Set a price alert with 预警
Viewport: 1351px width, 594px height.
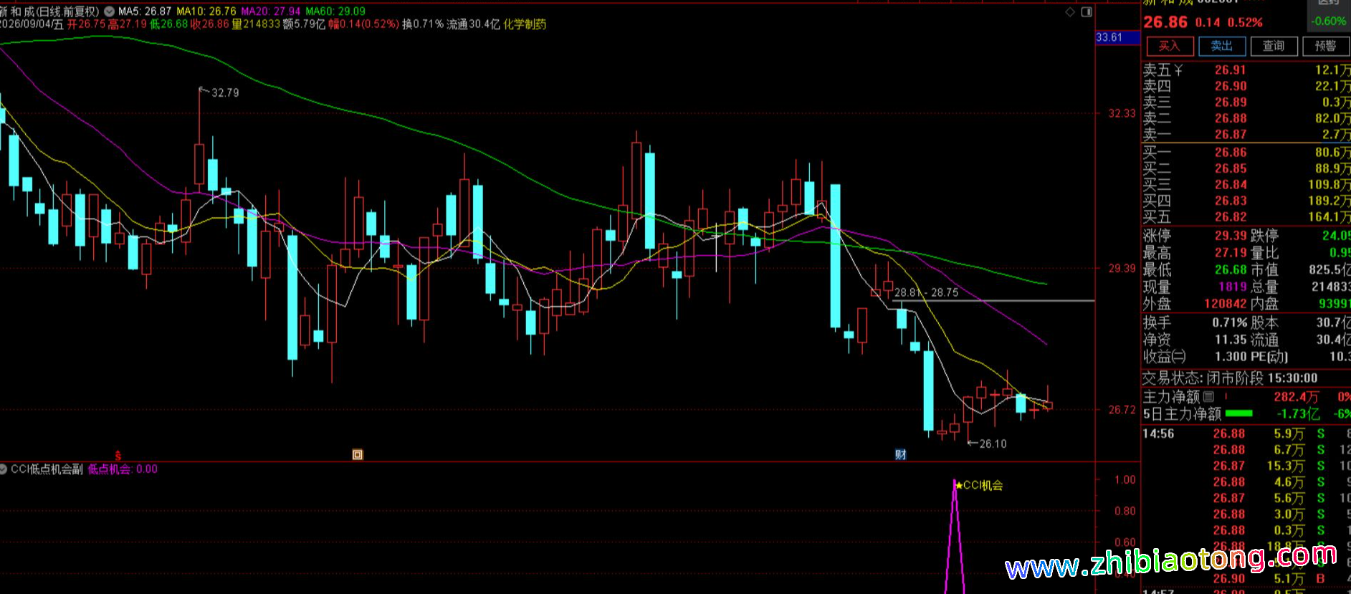coord(1326,46)
